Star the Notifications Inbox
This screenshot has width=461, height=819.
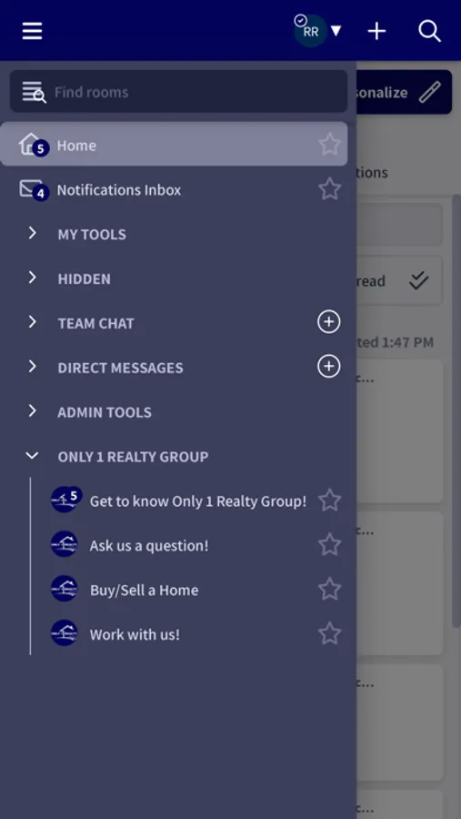click(329, 188)
